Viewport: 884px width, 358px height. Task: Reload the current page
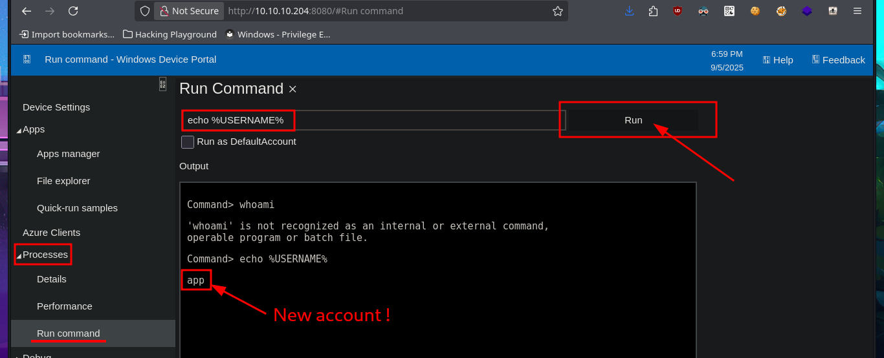73,11
